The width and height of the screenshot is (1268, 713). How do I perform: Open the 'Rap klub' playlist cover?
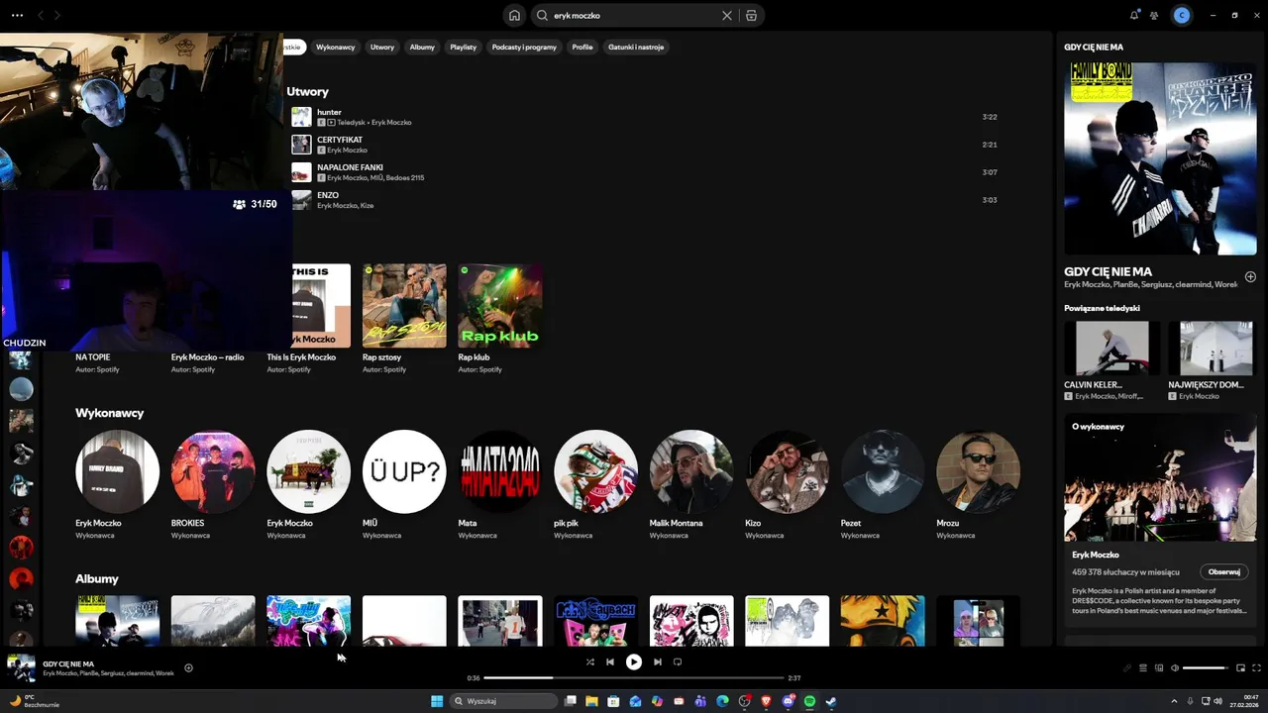point(500,305)
